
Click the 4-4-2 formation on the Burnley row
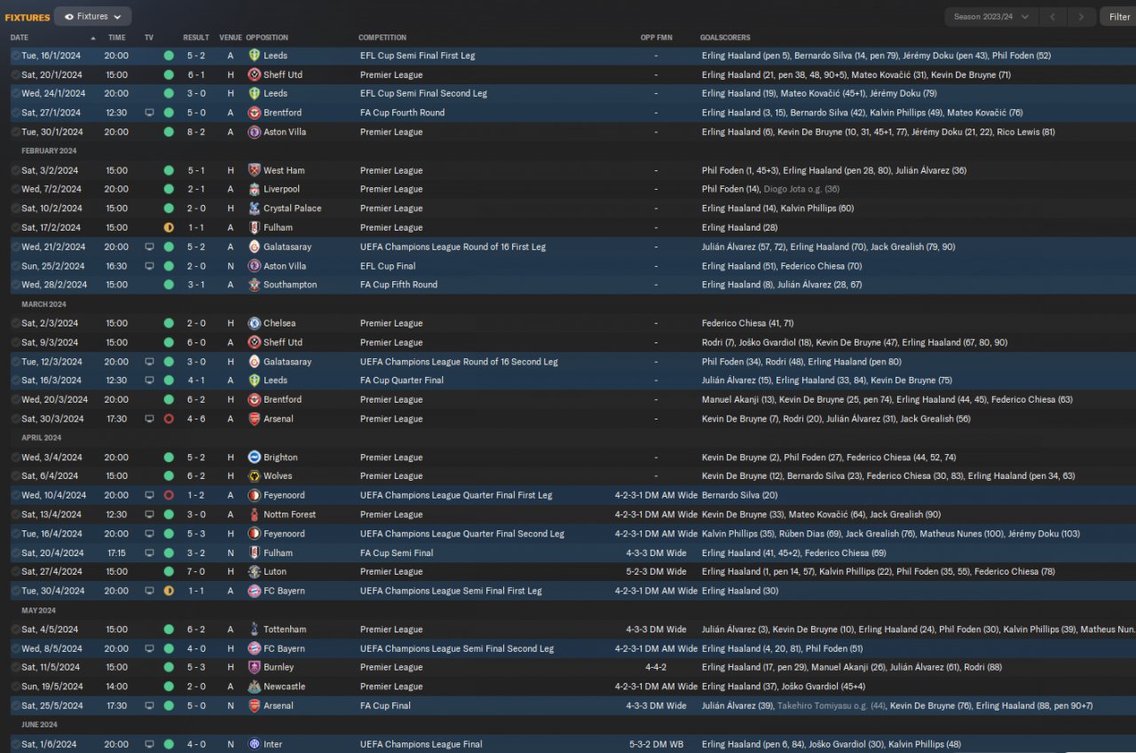655,667
